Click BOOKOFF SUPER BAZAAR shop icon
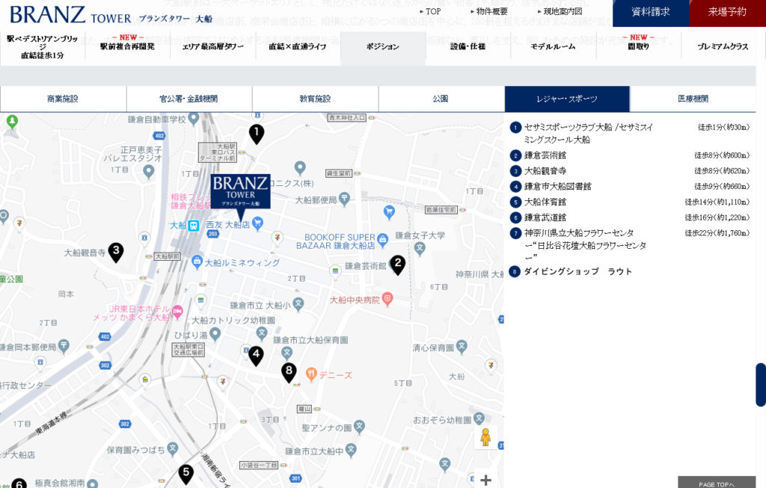This screenshot has width=766, height=488. 382,240
